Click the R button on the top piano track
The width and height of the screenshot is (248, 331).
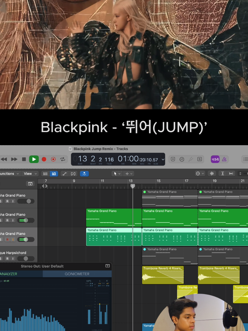tap(7, 201)
